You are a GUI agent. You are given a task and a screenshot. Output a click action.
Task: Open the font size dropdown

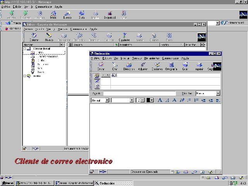[142, 100]
